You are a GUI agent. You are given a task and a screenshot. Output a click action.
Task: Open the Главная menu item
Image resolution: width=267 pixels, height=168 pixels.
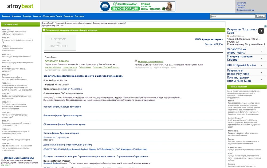point(6,16)
